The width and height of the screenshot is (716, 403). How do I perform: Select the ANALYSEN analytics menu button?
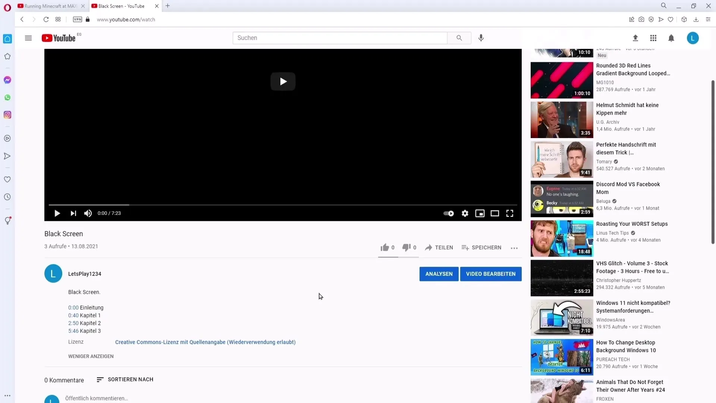click(439, 274)
